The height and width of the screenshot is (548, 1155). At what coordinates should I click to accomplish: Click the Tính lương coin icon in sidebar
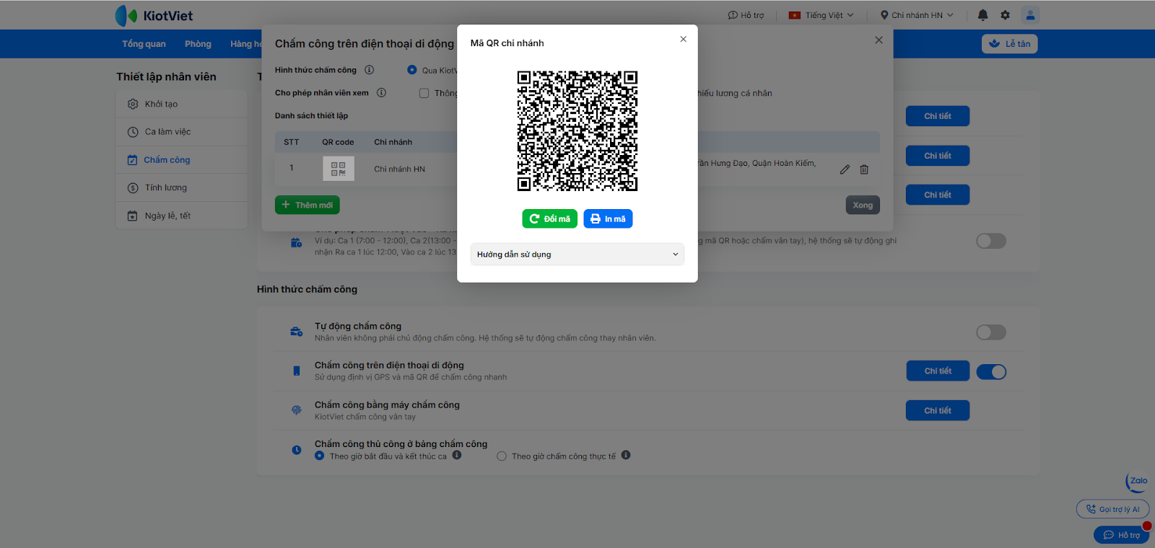133,188
